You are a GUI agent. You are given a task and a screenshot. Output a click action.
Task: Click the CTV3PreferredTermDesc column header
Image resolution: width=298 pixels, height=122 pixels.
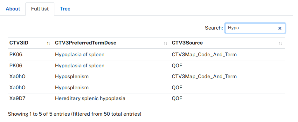86,43
